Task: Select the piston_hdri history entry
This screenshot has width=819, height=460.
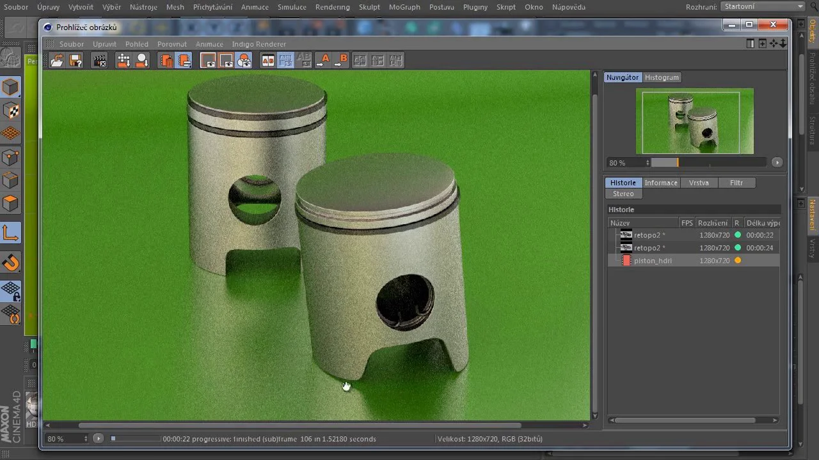Action: click(x=652, y=261)
